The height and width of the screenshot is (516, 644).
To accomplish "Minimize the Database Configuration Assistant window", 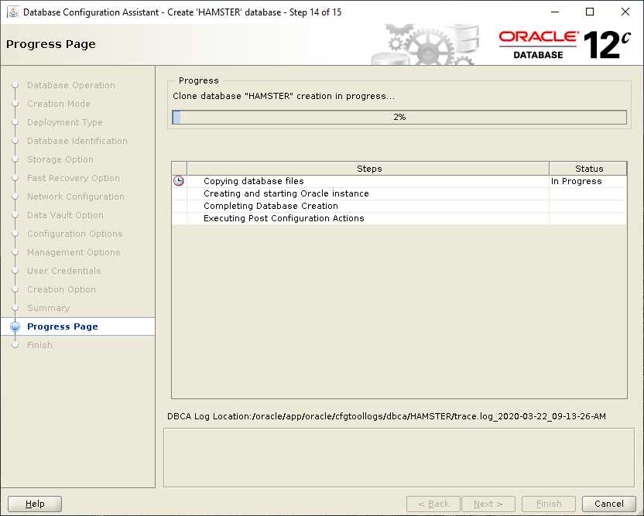I will pos(555,12).
